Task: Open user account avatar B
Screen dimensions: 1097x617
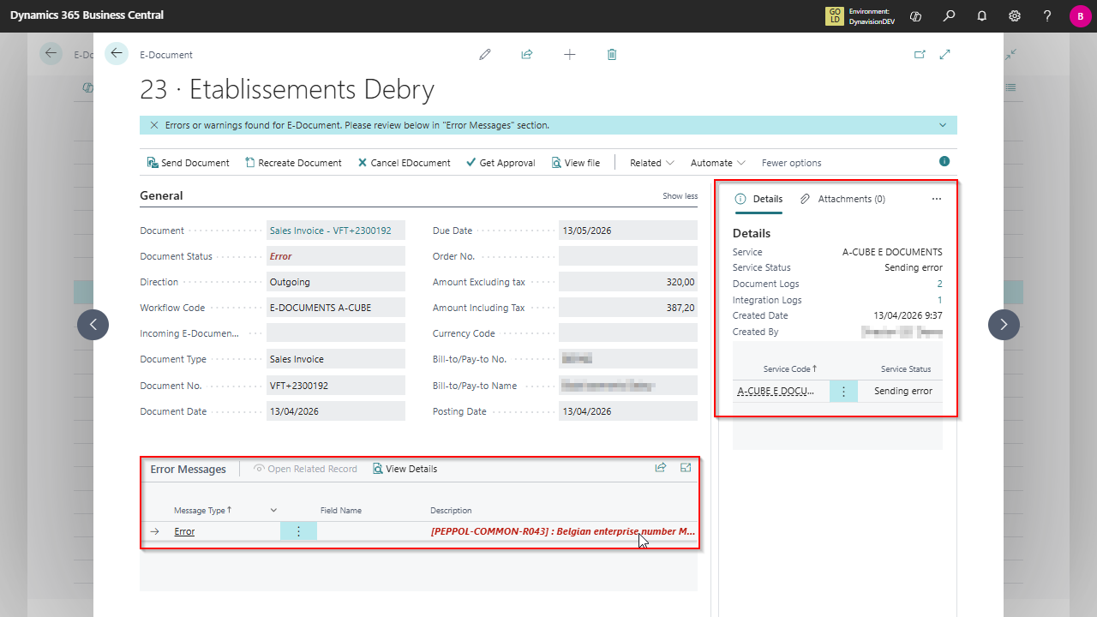Action: point(1080,15)
